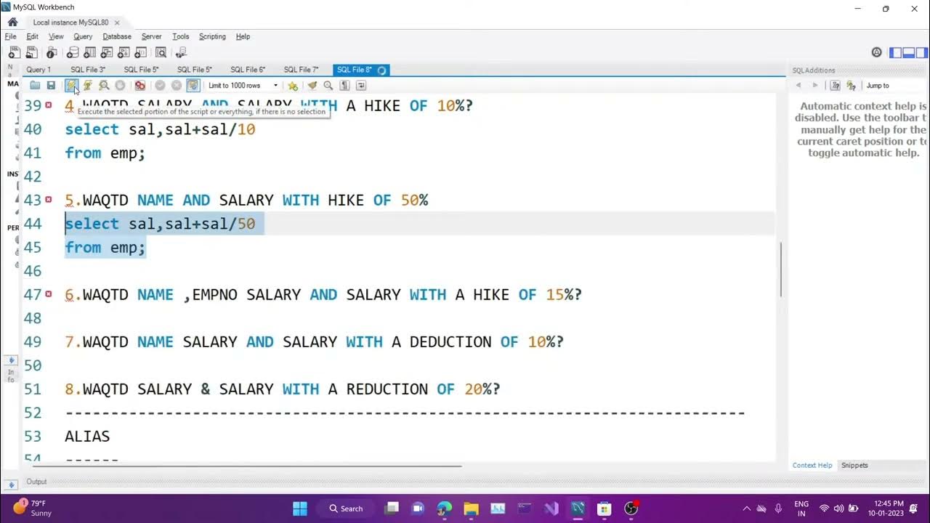Save snippet to favorites star icon
The height and width of the screenshot is (523, 930).
(x=293, y=86)
